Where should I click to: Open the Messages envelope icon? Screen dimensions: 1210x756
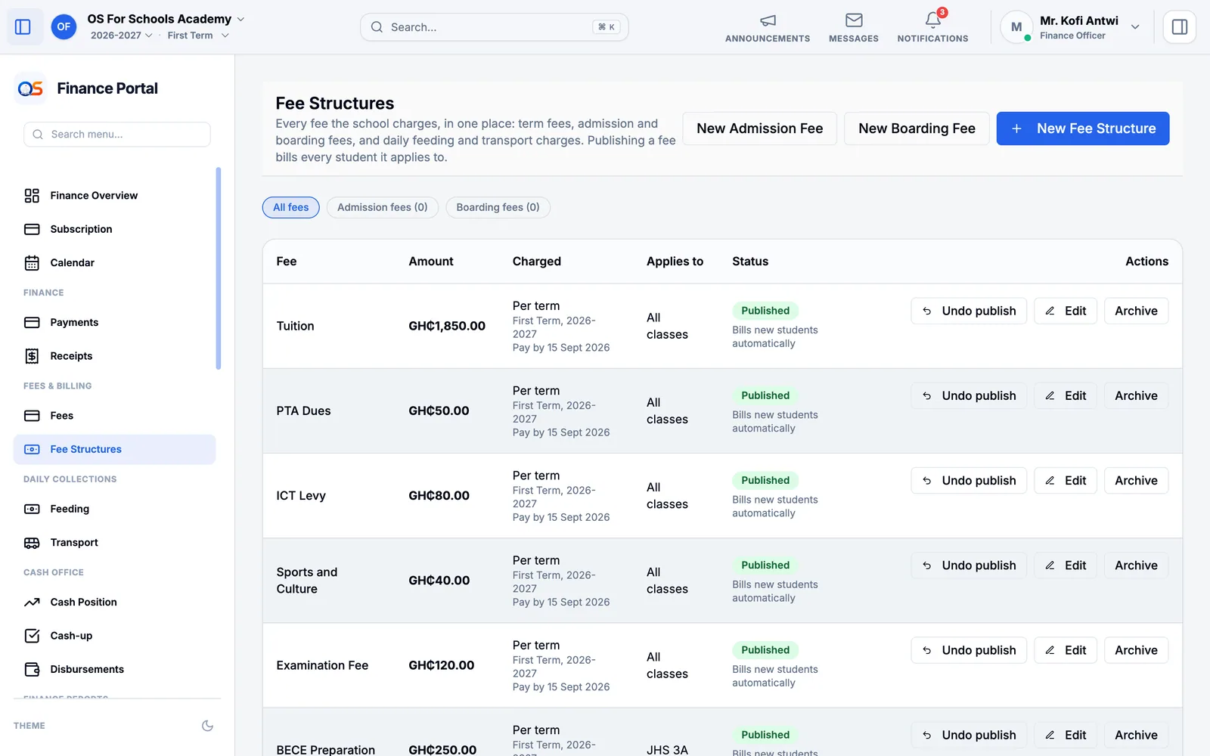click(x=854, y=20)
